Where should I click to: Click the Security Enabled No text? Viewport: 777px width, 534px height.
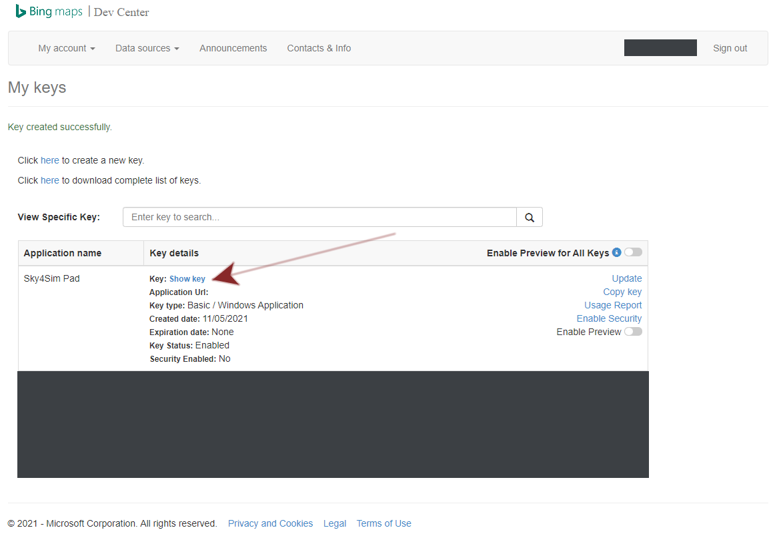click(x=225, y=359)
